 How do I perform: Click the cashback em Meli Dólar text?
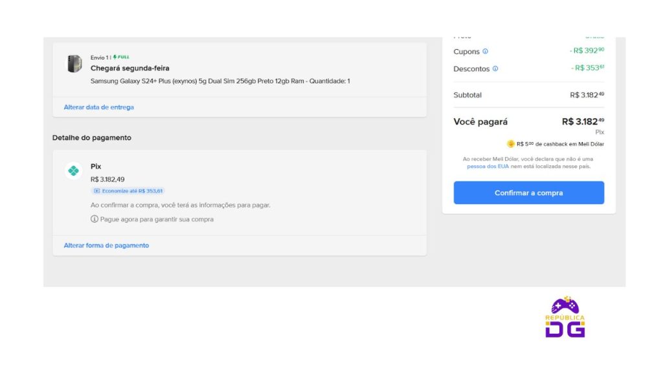pyautogui.click(x=570, y=144)
